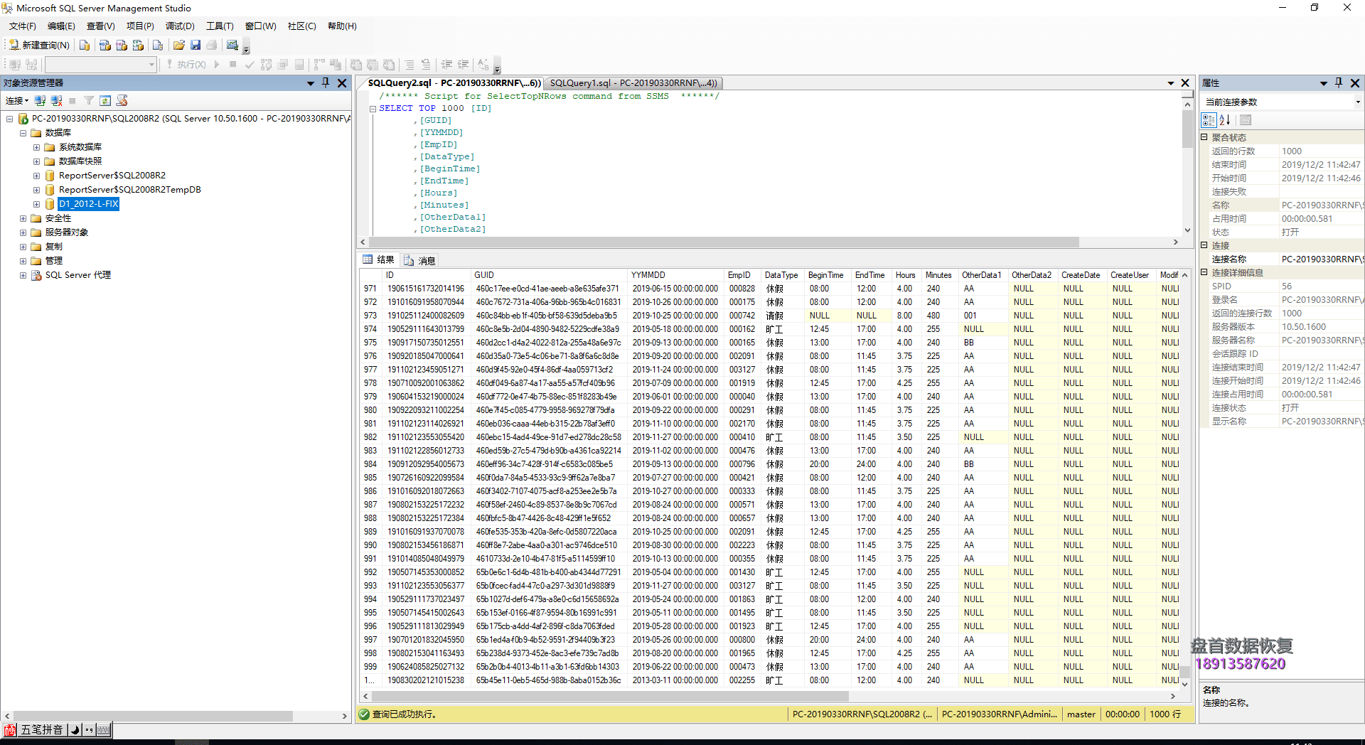Expand the D1_2012-L-FIX database node
The width and height of the screenshot is (1365, 745).
pos(36,204)
